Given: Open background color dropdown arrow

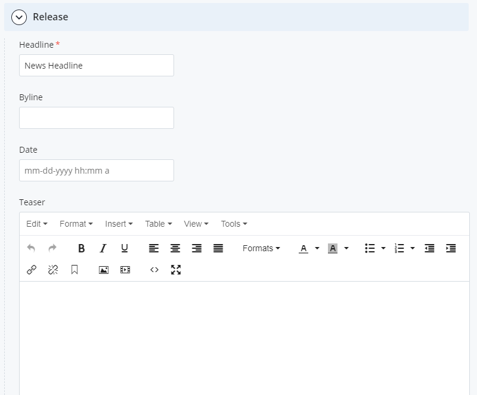Looking at the screenshot, I should pyautogui.click(x=346, y=248).
